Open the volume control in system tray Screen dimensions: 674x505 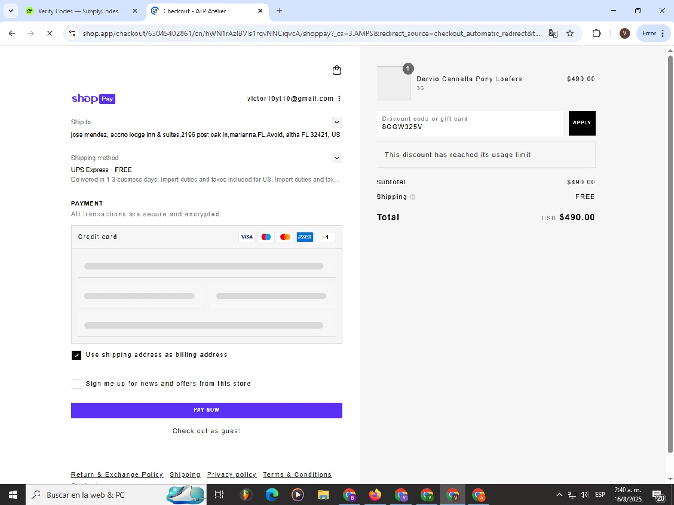point(584,495)
